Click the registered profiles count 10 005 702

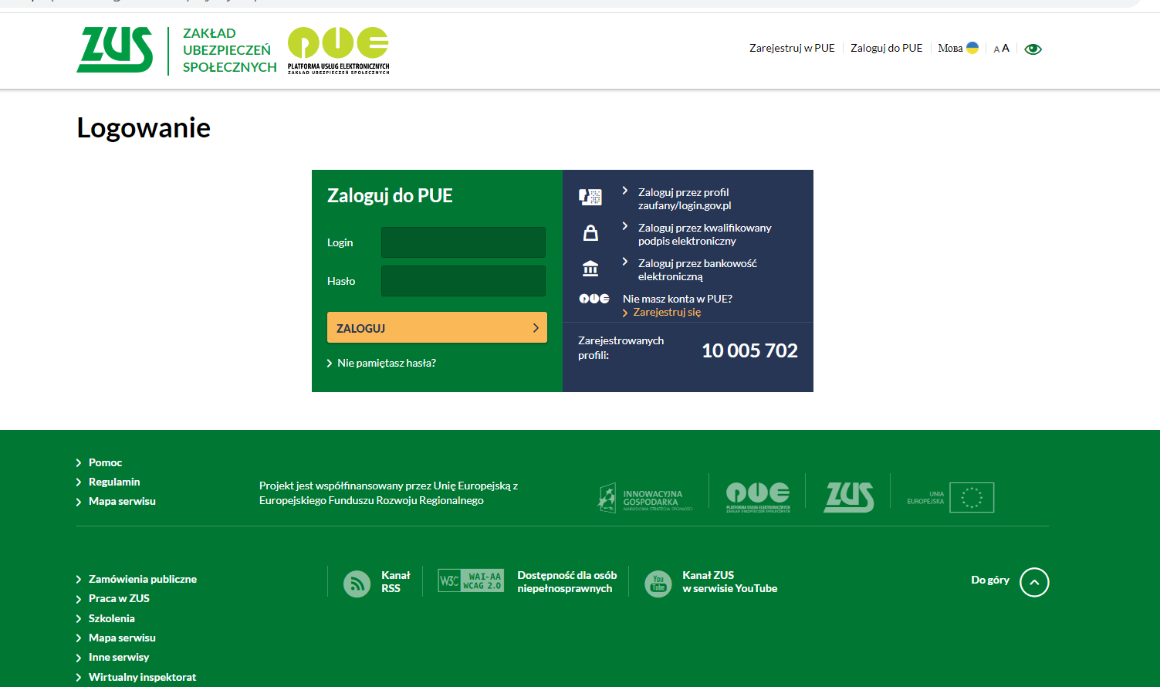749,350
